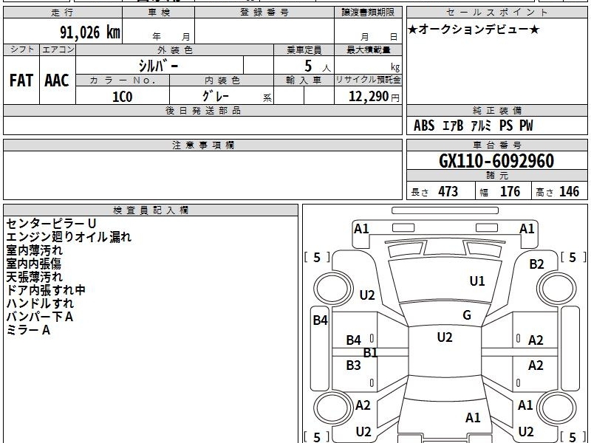Viewport: 591px width, 443px height.
Task: Click the リサイクル預託金 header
Action: click(368, 80)
